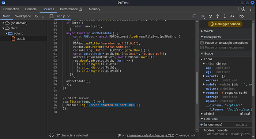
Task: Open DevTools settings gear
Action: [243, 9]
